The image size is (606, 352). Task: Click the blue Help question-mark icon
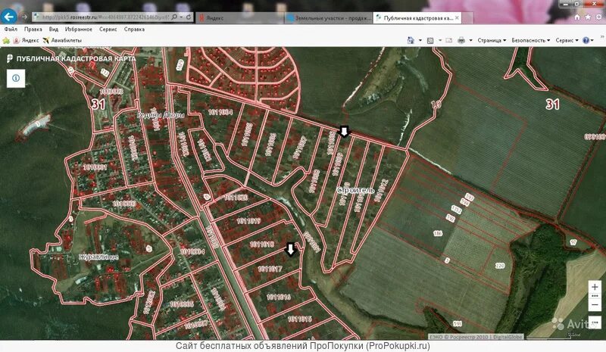[x=586, y=40]
